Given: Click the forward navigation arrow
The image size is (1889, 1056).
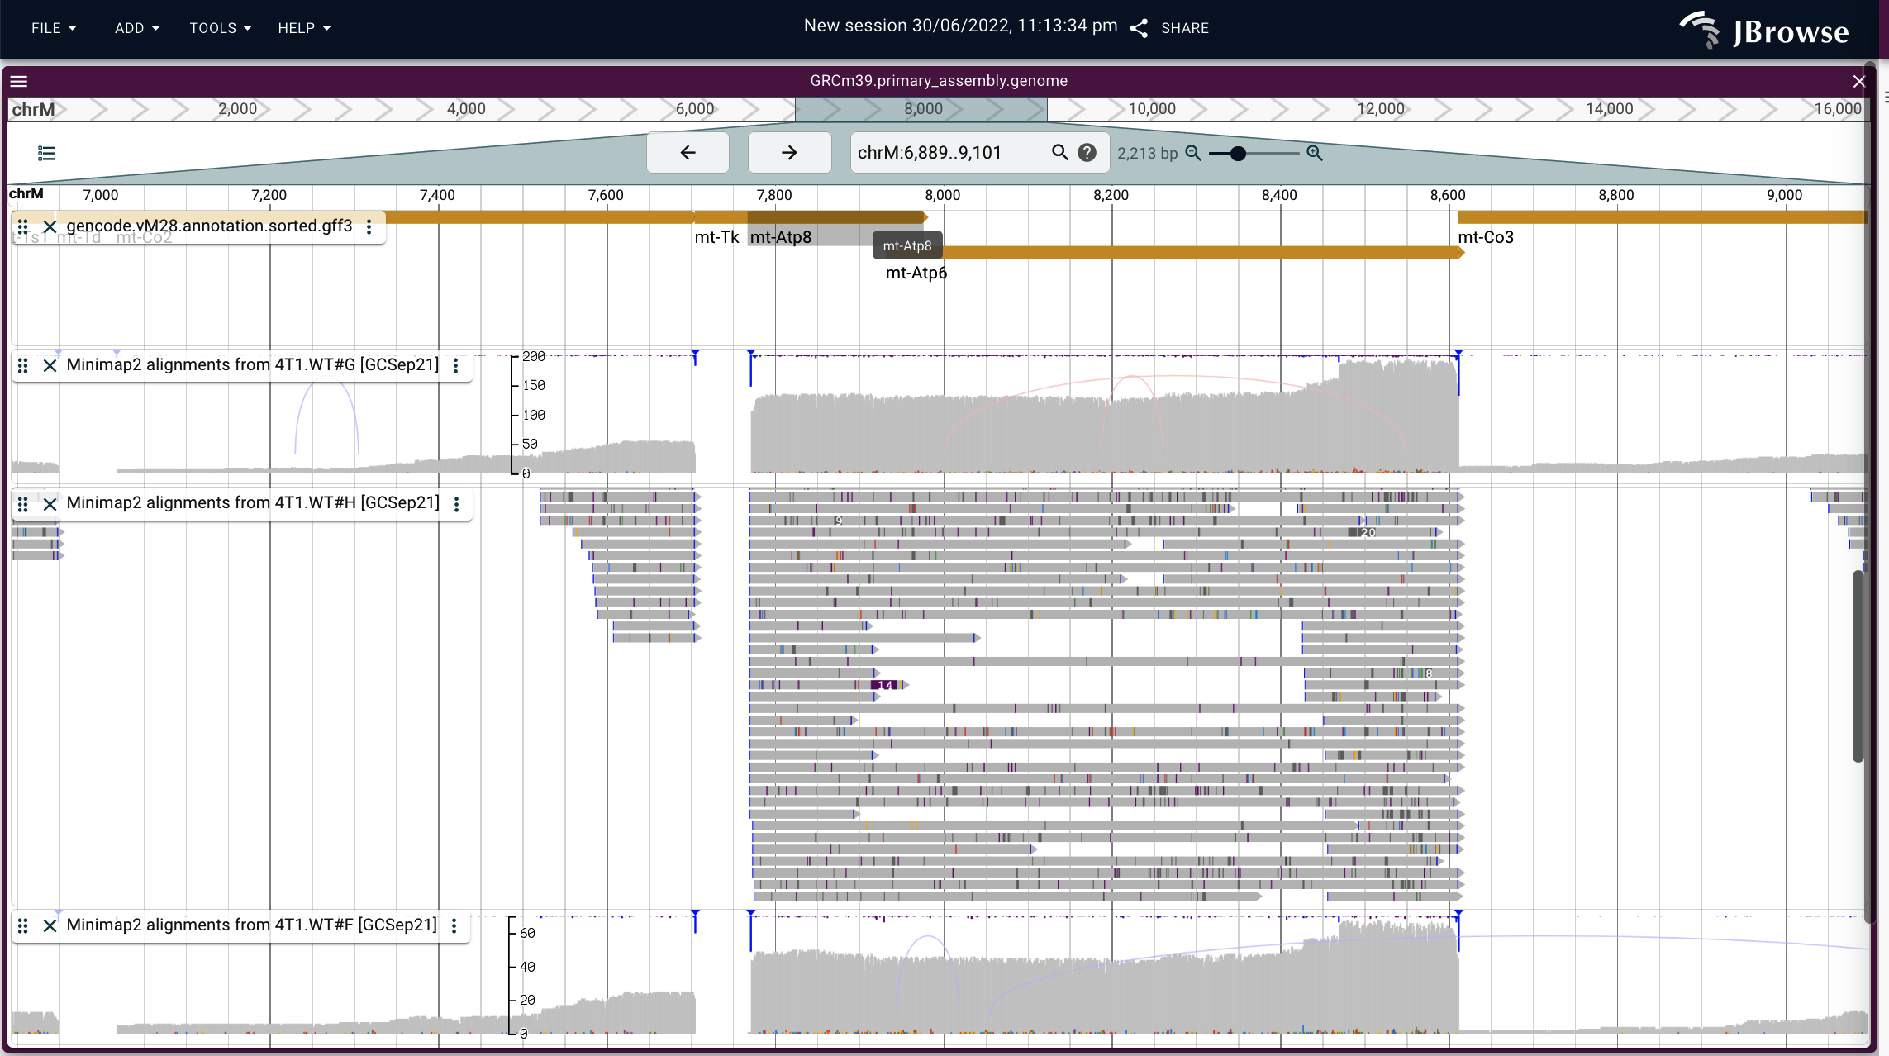Looking at the screenshot, I should click(788, 152).
